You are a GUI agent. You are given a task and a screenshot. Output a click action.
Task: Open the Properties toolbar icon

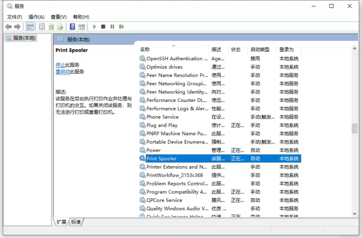(x=42, y=27)
